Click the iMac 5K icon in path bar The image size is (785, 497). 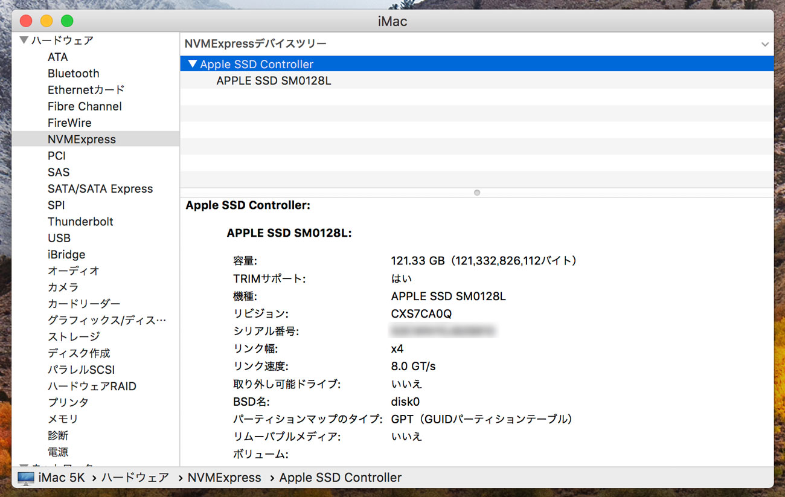tap(26, 478)
